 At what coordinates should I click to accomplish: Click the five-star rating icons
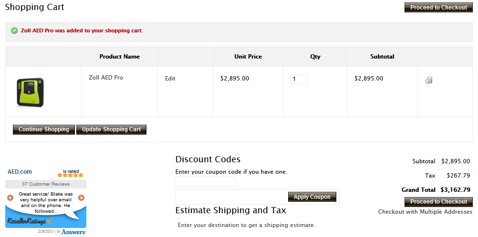pyautogui.click(x=71, y=176)
